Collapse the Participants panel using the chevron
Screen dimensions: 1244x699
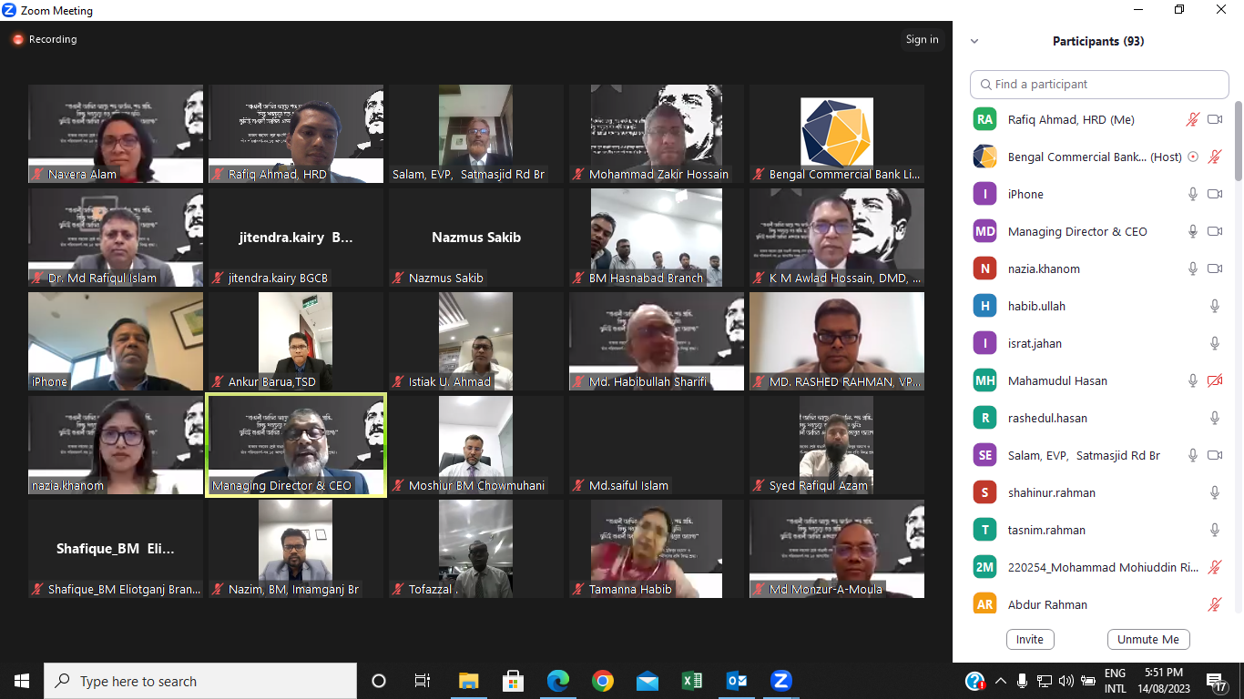[974, 41]
